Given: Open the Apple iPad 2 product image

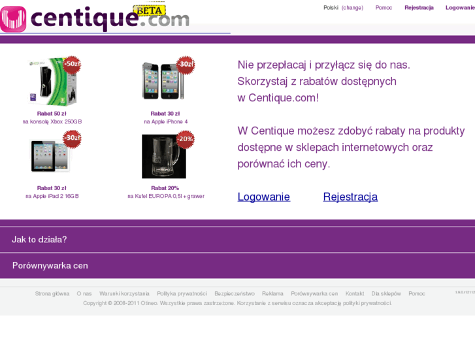Looking at the screenshot, I should (50, 155).
